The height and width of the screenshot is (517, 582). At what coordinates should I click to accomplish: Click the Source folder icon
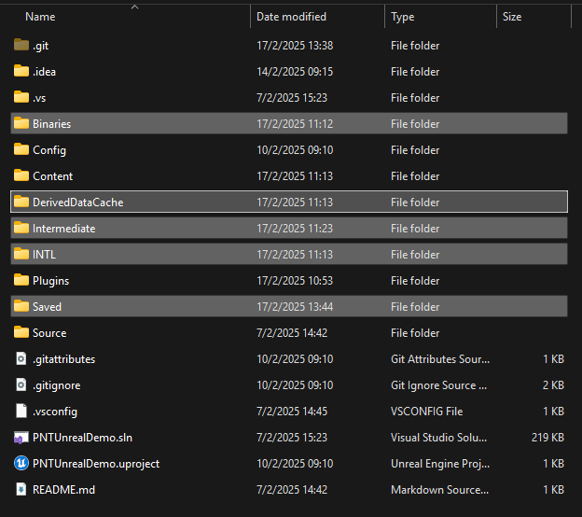21,332
